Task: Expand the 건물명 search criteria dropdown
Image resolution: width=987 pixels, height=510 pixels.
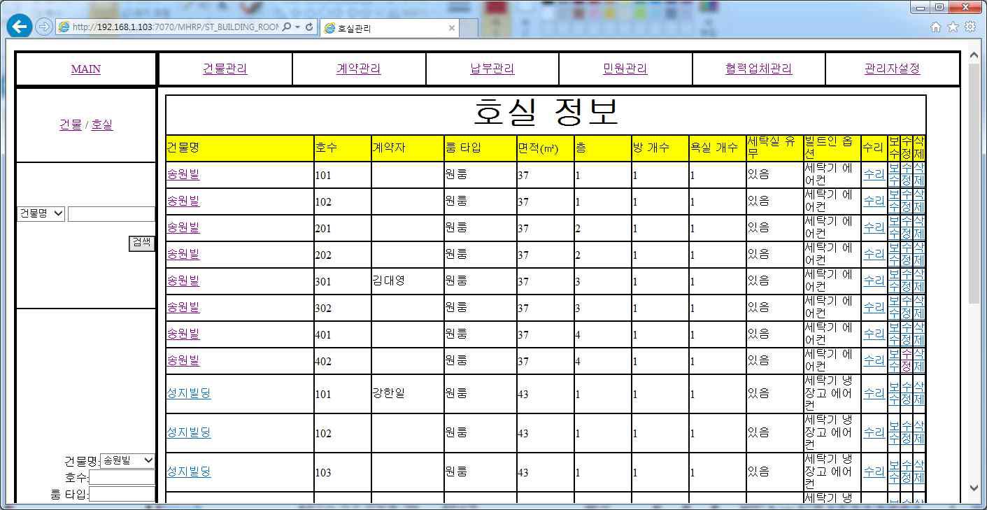Action: click(x=41, y=214)
